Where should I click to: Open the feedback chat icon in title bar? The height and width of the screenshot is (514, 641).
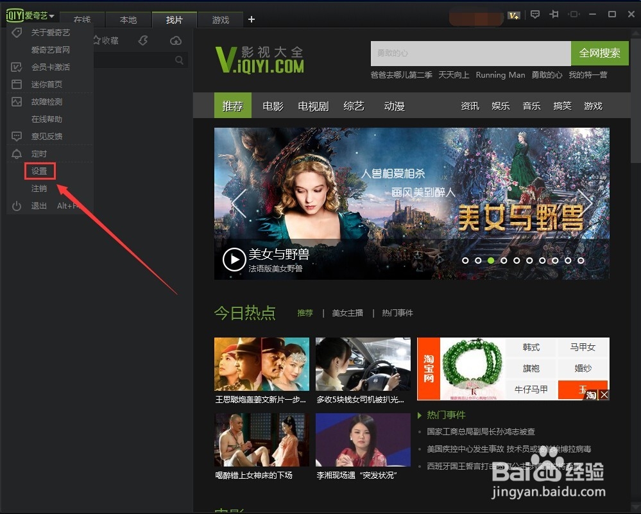click(x=534, y=14)
